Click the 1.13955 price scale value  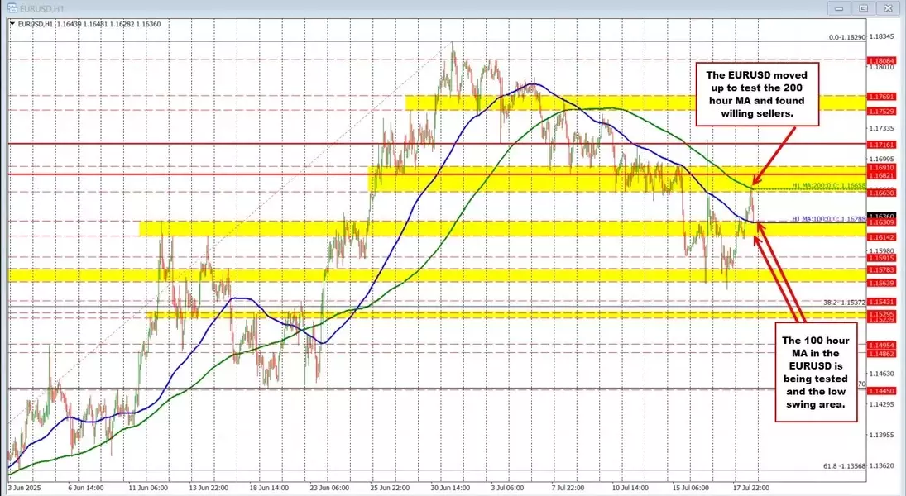click(882, 435)
